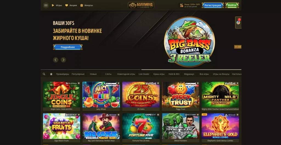Go to previous banner slide arrow
281x145 pixels.
point(56,60)
